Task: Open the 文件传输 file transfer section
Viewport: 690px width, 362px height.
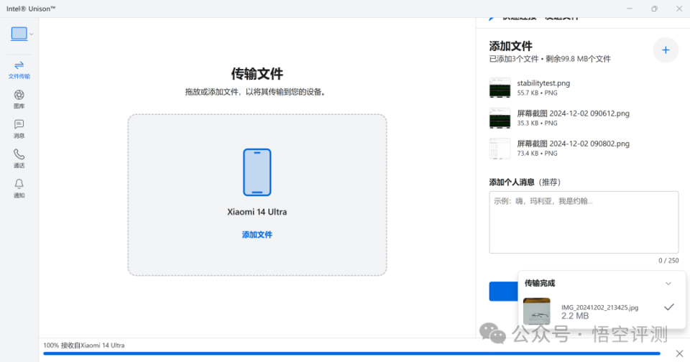Action: tap(19, 70)
